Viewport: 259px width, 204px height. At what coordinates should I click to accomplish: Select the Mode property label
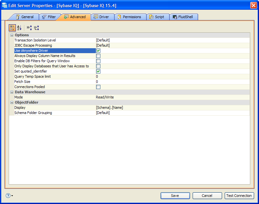click(x=18, y=97)
